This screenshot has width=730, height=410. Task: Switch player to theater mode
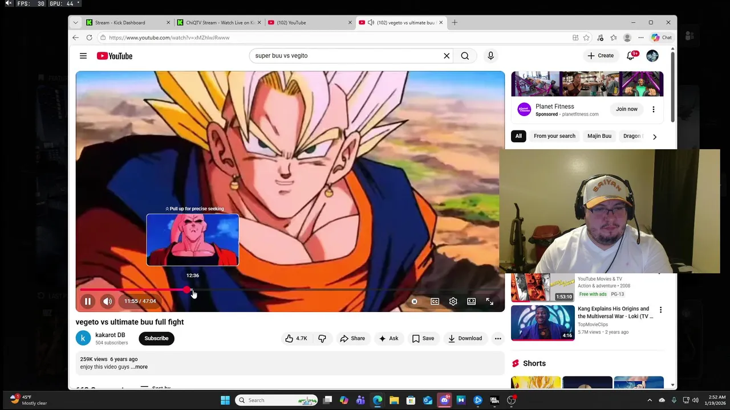pyautogui.click(x=472, y=301)
